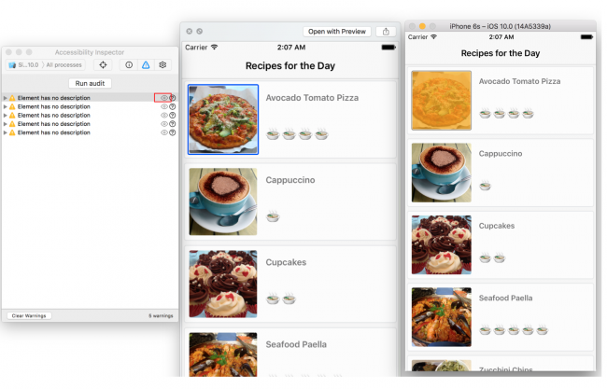Click 'Recipes for the Day' header in the simulator
The width and height of the screenshot is (607, 389).
(501, 53)
